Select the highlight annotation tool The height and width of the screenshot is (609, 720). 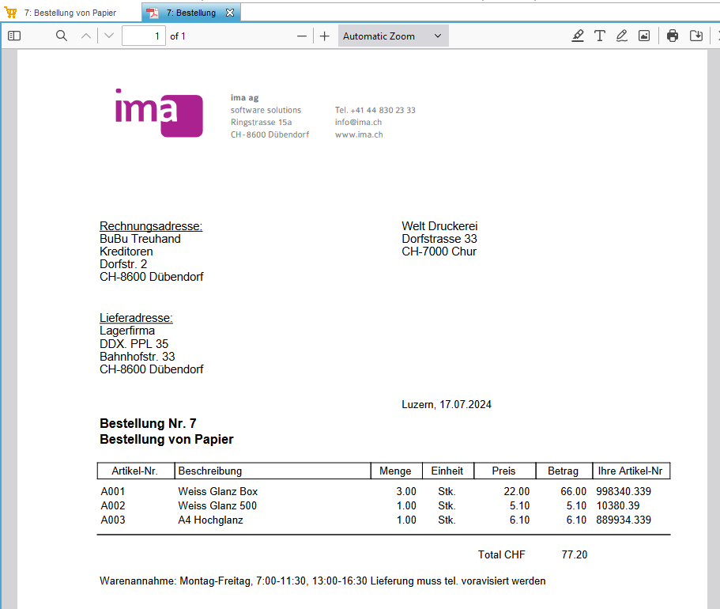(578, 36)
